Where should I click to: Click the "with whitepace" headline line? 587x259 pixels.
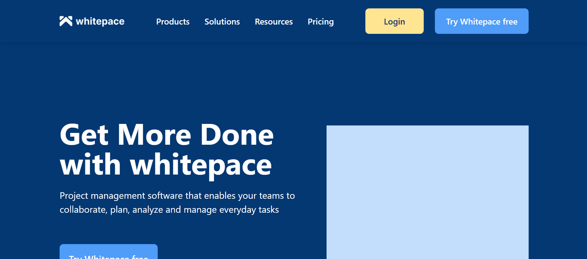165,165
